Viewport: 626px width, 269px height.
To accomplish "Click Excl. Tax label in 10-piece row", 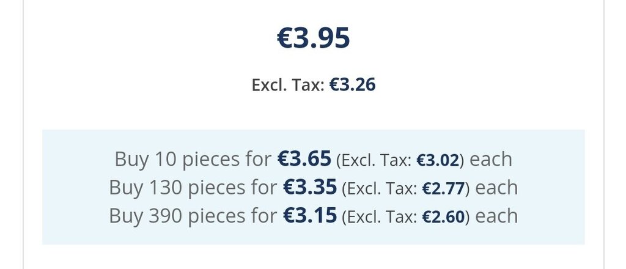I will coord(376,160).
